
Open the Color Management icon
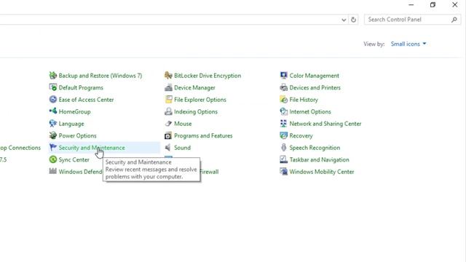pos(283,76)
